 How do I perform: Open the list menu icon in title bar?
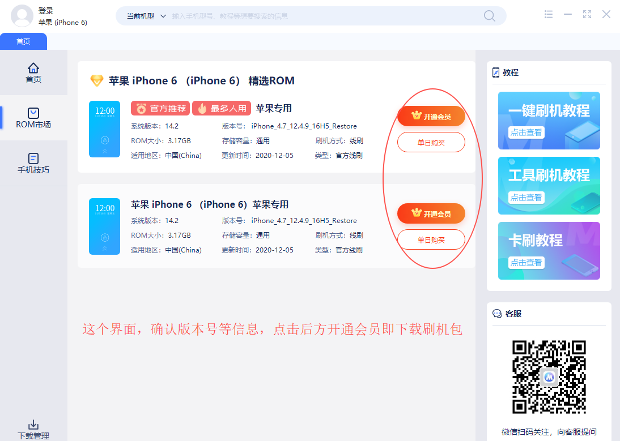[x=549, y=14]
